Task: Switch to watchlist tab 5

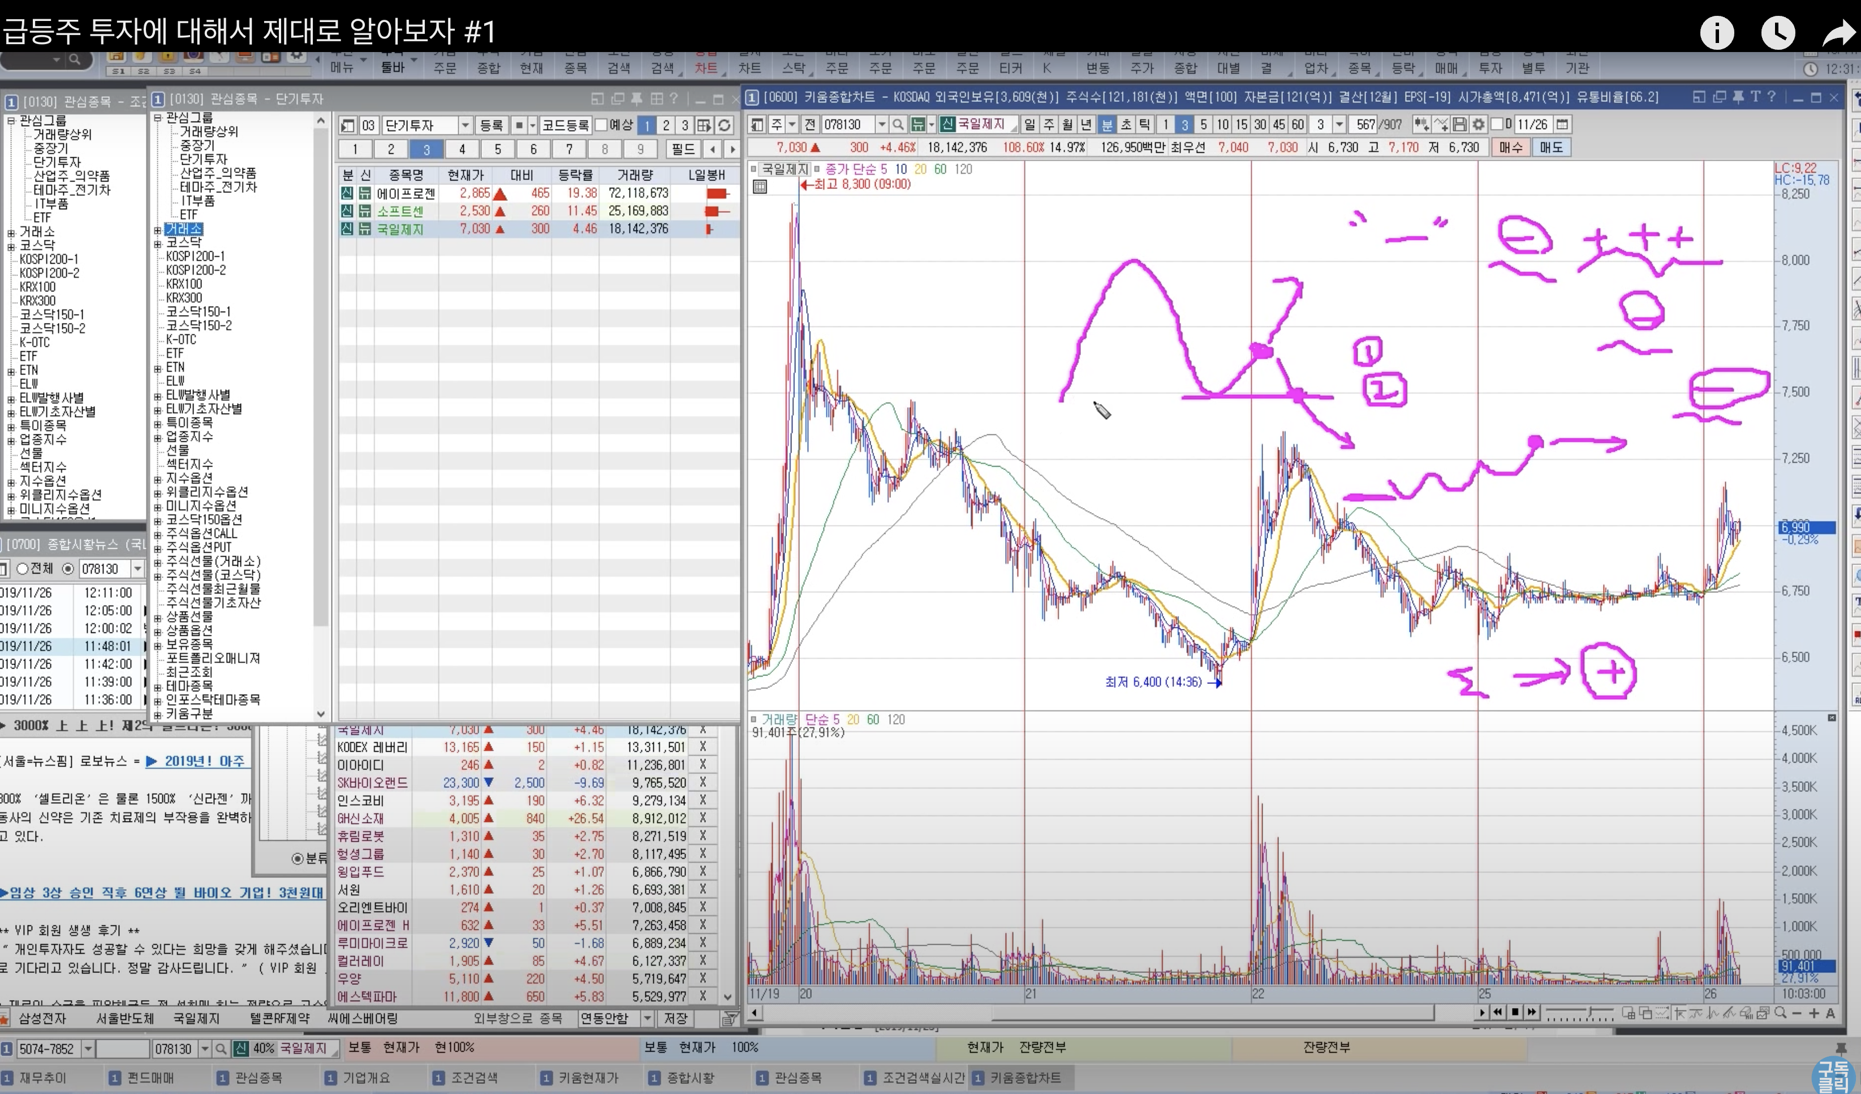Action: (498, 149)
